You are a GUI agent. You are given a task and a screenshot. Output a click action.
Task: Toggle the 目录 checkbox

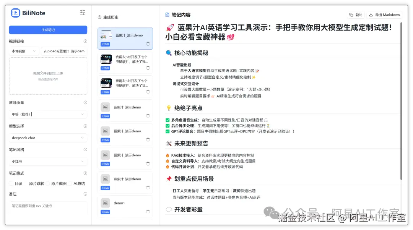(11, 184)
